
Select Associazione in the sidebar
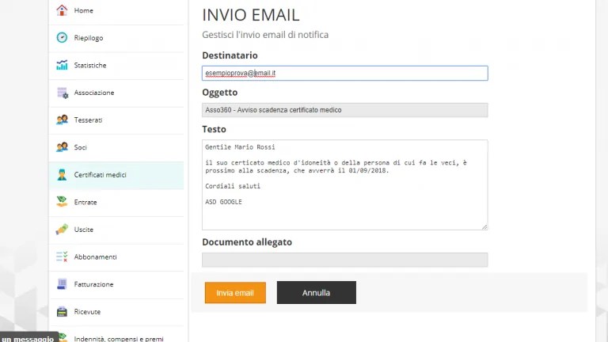[x=116, y=93]
